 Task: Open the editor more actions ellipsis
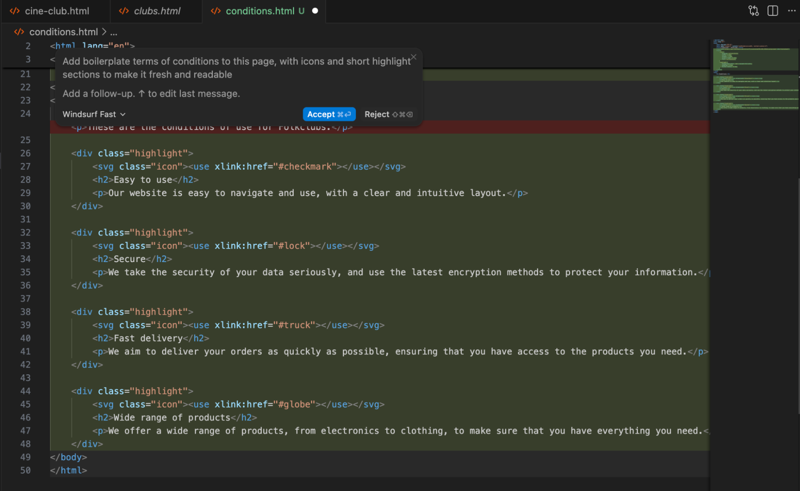coord(792,11)
